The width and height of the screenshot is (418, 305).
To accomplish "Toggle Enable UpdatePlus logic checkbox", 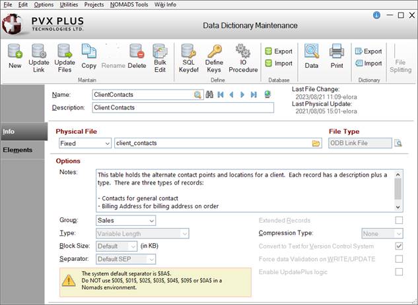I will [x=399, y=272].
